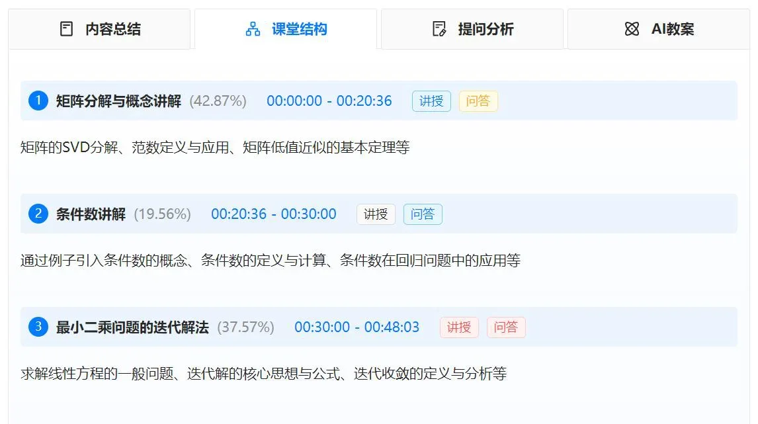This screenshot has width=758, height=424.
Task: Click the atom icon beside AI教案
Action: 632,29
